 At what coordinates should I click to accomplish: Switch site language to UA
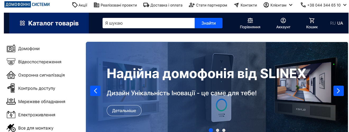(x=340, y=23)
